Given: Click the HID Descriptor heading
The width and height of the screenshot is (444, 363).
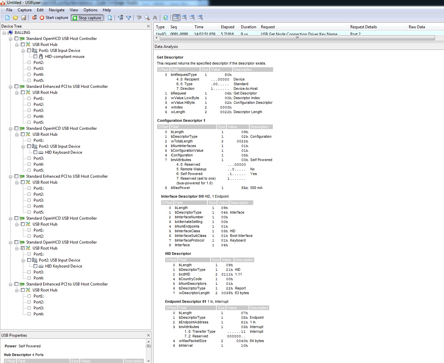Looking at the screenshot, I should 178,254.
